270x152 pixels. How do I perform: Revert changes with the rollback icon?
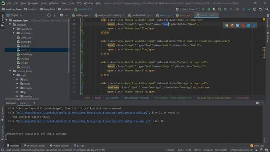(260, 9)
